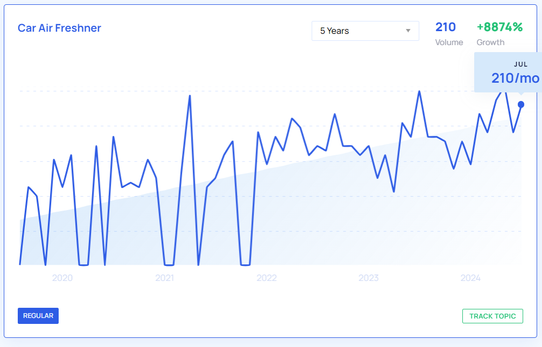Click the +8874% growth percentage
Screen dimensions: 542x347
499,27
